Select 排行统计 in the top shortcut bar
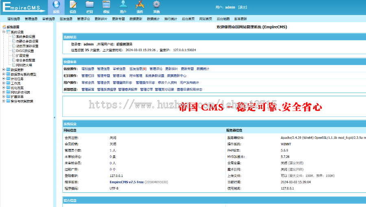Viewport: 366px width, 207px height. pos(171,19)
